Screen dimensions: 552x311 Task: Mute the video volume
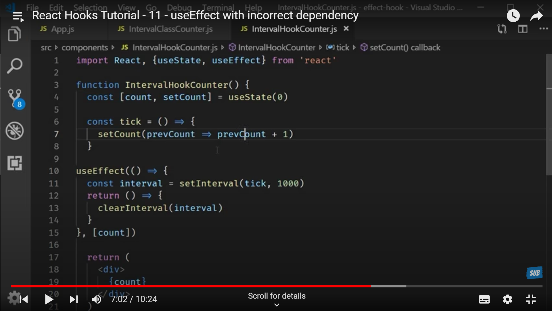click(x=97, y=299)
